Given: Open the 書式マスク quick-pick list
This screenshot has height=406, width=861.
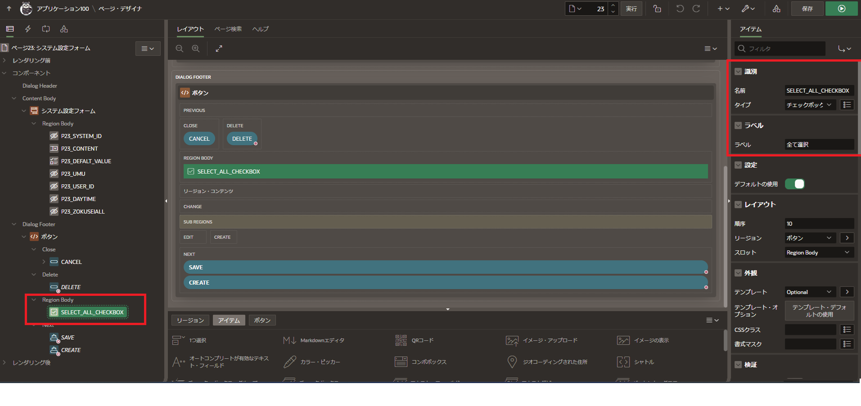Looking at the screenshot, I should pos(847,344).
